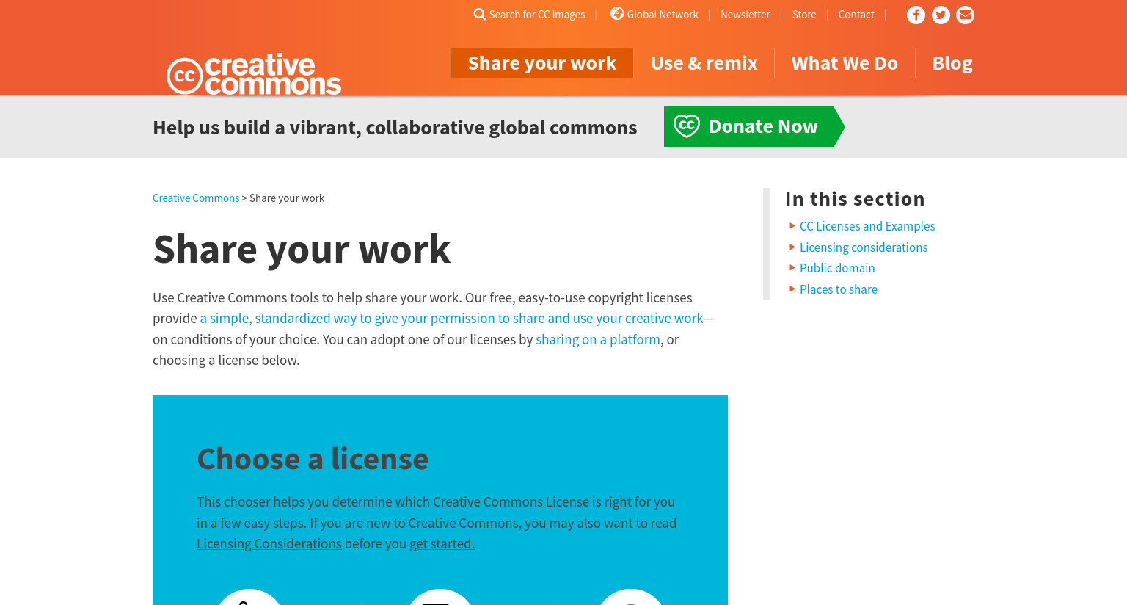Click Search for CC images text
This screenshot has width=1127, height=605.
(537, 15)
